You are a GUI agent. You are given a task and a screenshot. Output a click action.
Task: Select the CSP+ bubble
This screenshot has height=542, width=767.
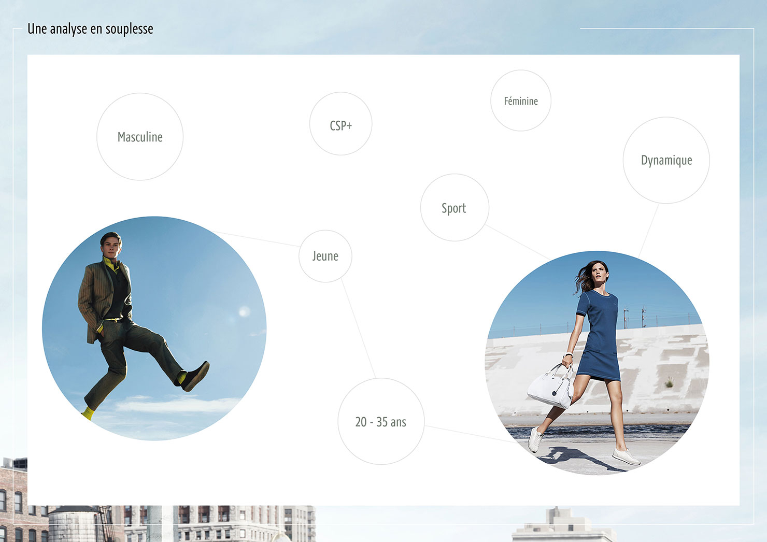tap(340, 125)
